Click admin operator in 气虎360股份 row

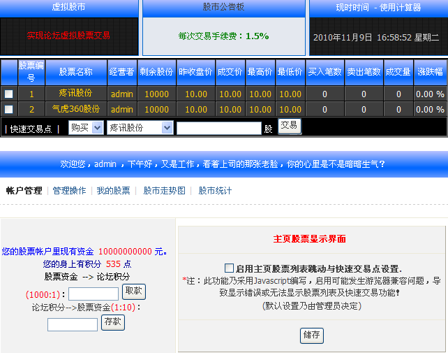(122, 109)
